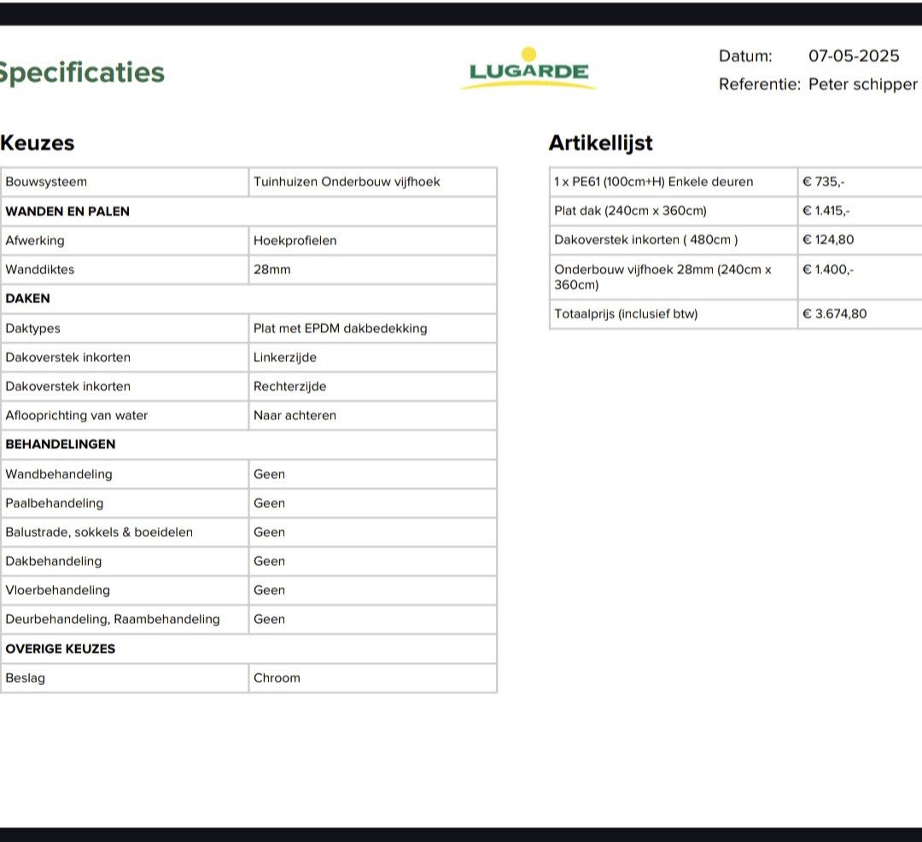The image size is (922, 842).
Task: Click the Aflooprichting van water label
Action: coord(77,415)
